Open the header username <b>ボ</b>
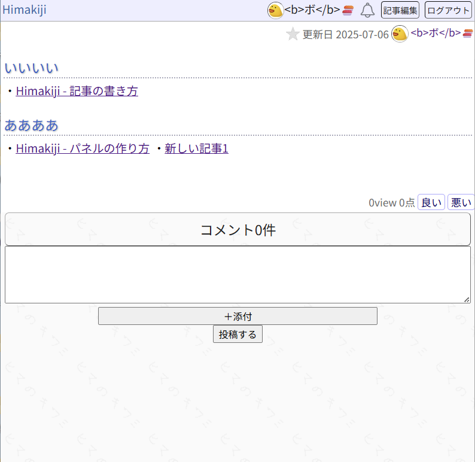The width and height of the screenshot is (475, 462). 312,10
